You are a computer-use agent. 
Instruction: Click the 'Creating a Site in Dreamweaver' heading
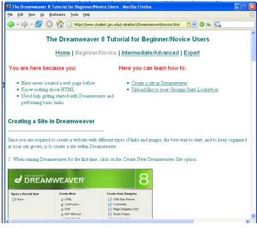[51, 121]
